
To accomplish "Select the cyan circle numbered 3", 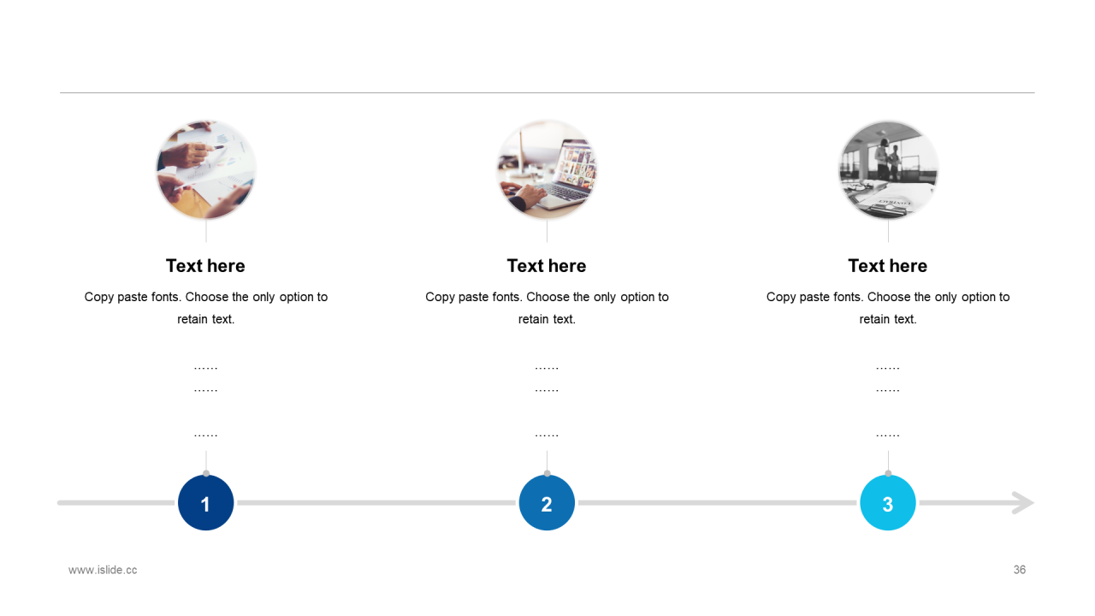I will click(888, 502).
